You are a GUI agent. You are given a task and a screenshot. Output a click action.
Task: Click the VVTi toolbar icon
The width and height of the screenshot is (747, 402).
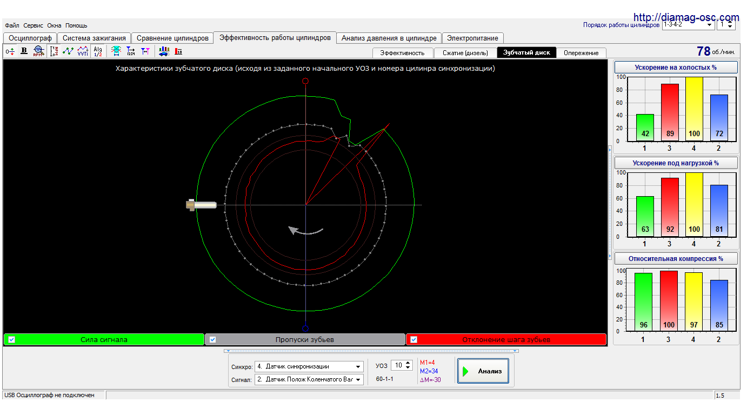[83, 51]
